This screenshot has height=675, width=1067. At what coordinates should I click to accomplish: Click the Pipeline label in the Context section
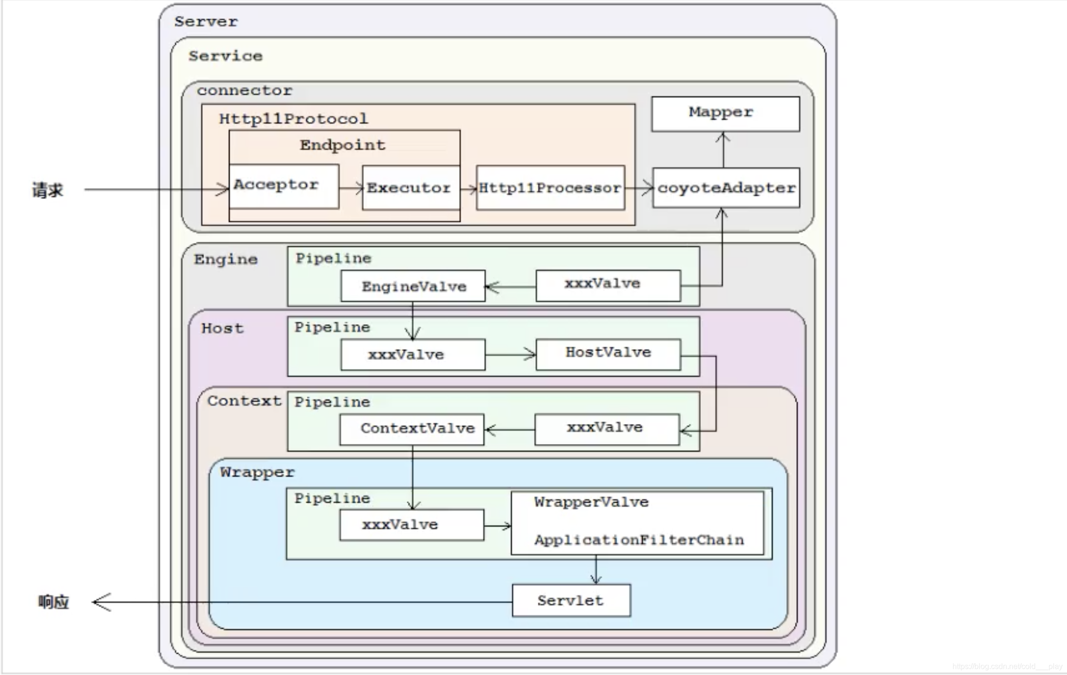pos(332,402)
